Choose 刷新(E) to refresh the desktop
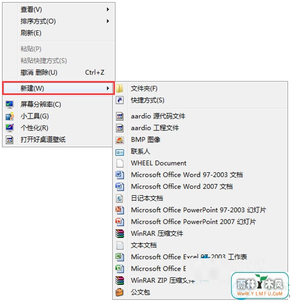The width and height of the screenshot is (291, 301). (59, 33)
